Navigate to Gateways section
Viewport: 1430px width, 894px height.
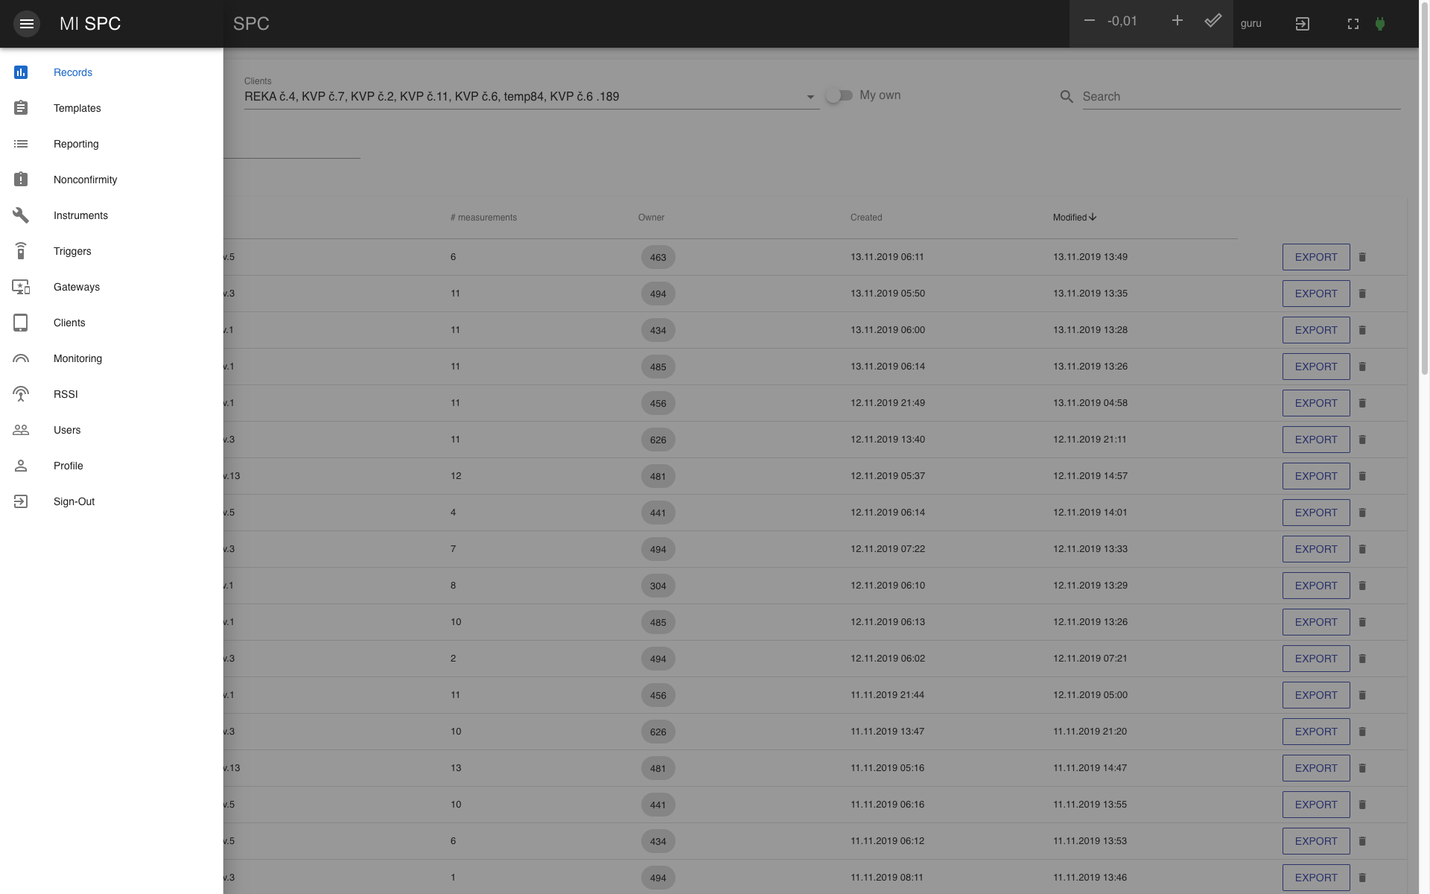click(x=76, y=286)
